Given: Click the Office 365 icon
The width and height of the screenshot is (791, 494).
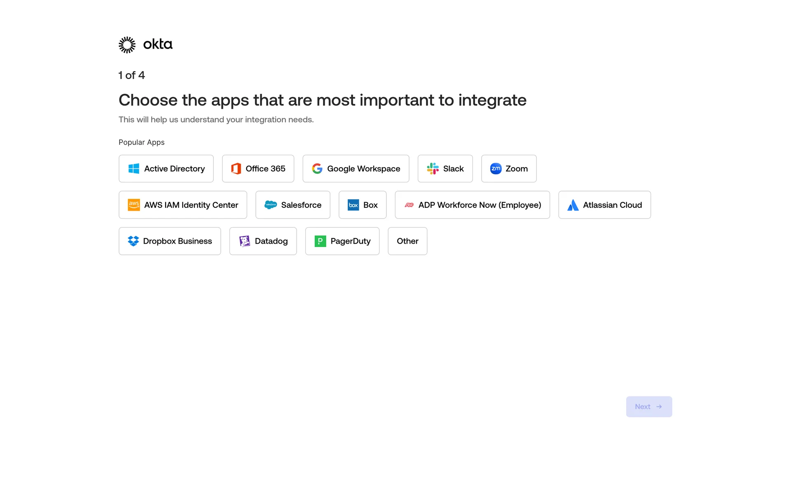Looking at the screenshot, I should click(236, 168).
